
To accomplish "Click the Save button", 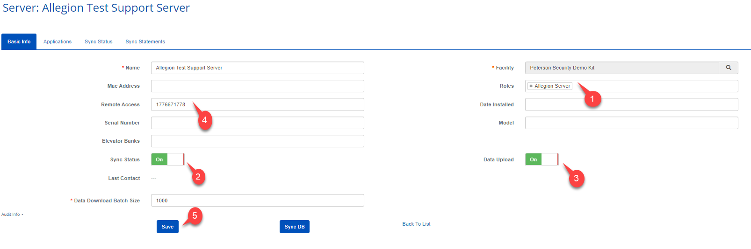I will pyautogui.click(x=167, y=227).
